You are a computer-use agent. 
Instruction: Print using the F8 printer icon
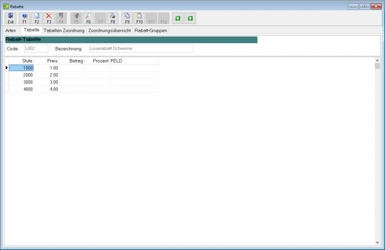[x=113, y=18]
